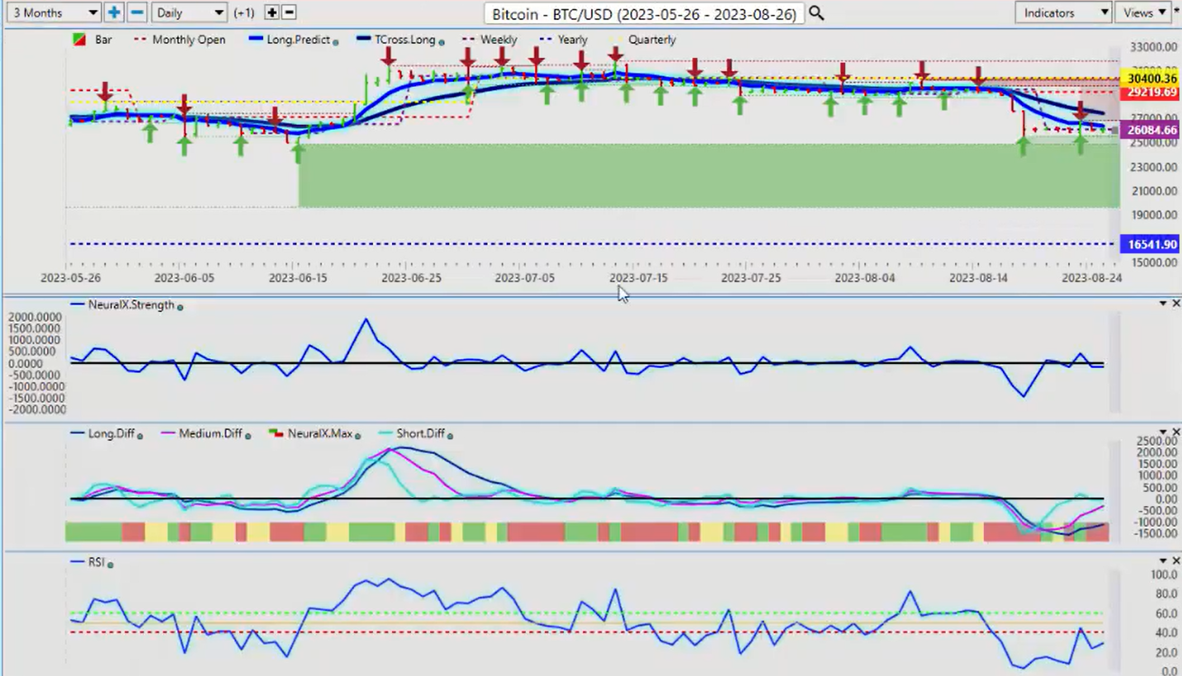1182x676 pixels.
Task: Click the blue minus zoom-out button
Action: (137, 12)
